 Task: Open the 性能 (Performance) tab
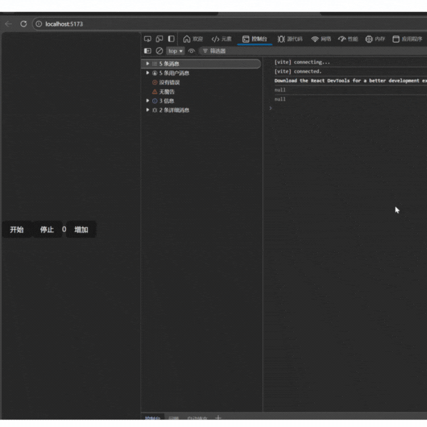click(x=348, y=39)
